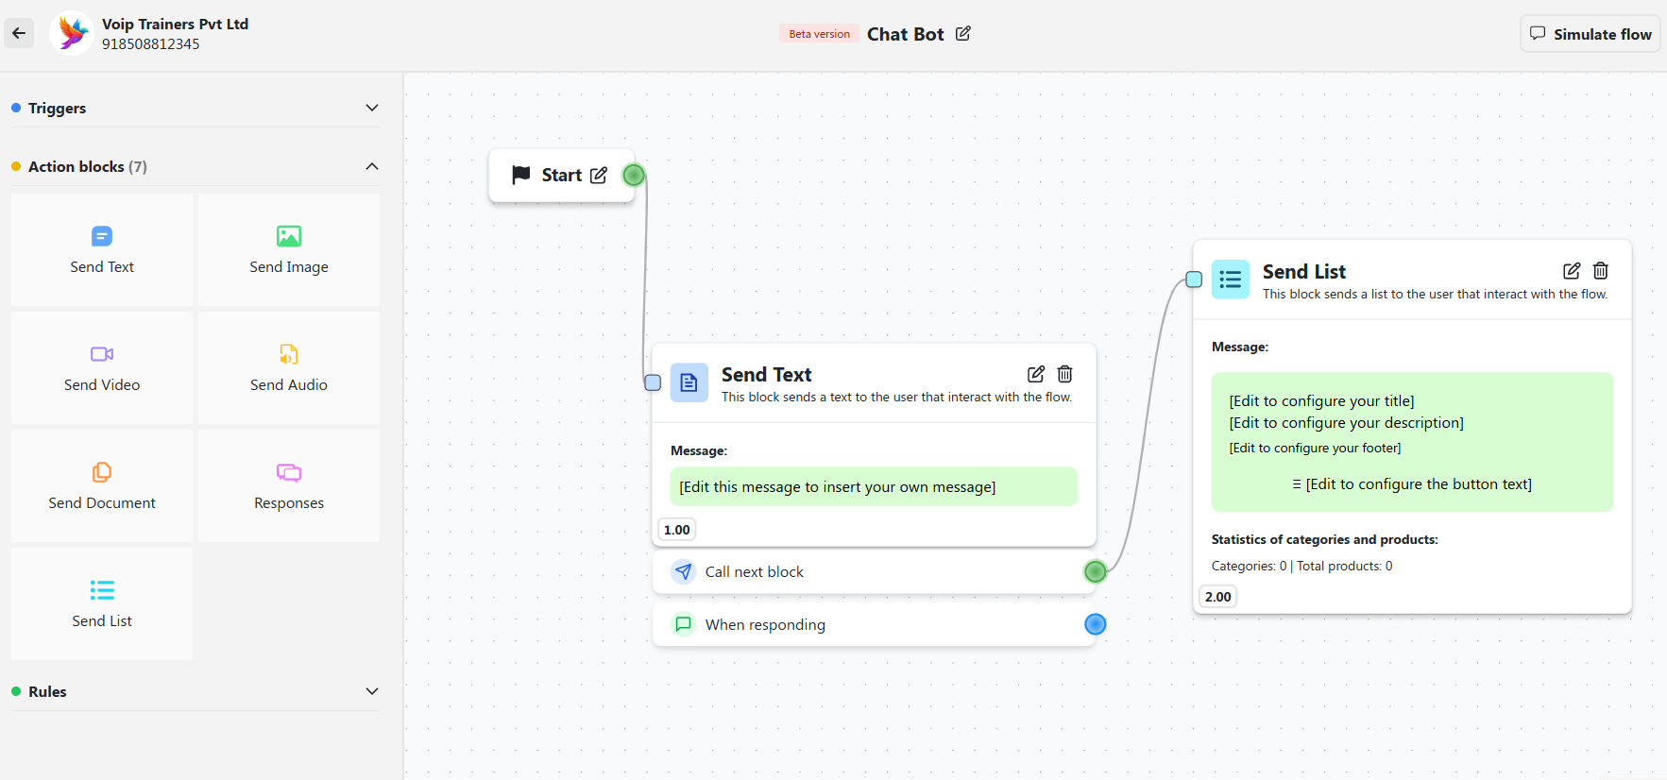This screenshot has width=1667, height=780.
Task: Select the Send Image action block
Action: (288, 249)
